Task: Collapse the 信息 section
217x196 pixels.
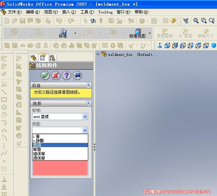Action: (x=89, y=85)
